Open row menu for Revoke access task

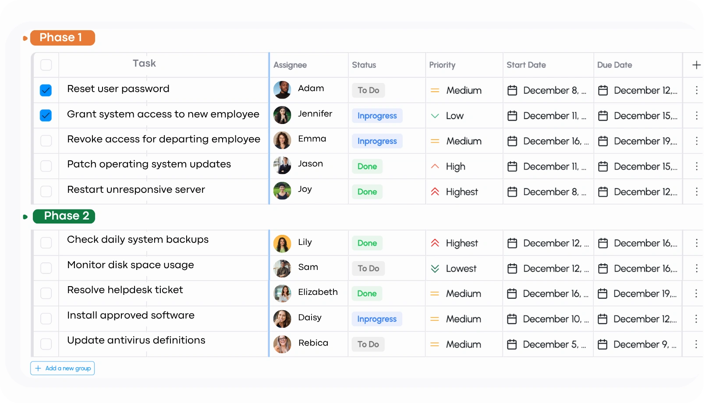(696, 141)
